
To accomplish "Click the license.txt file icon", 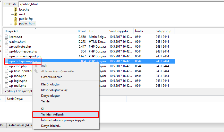I will tap(6, 37).
